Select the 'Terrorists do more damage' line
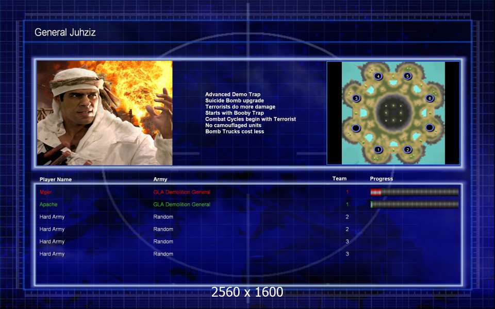Viewport: 495px width, 309px height. pyautogui.click(x=240, y=107)
